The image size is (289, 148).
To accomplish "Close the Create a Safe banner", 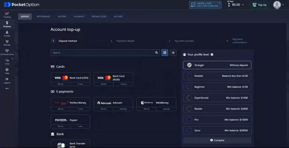I will [x=220, y=3].
